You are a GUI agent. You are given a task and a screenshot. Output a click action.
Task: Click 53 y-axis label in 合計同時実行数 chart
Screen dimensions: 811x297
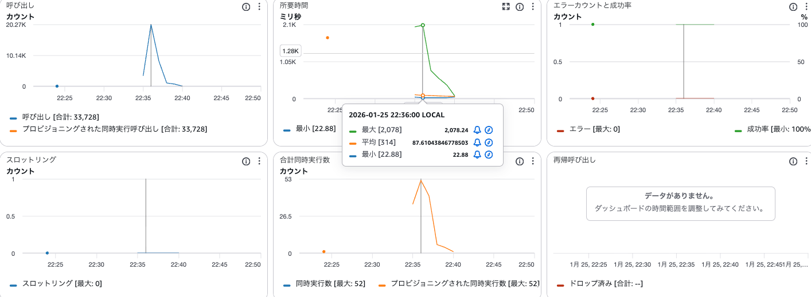(x=288, y=179)
